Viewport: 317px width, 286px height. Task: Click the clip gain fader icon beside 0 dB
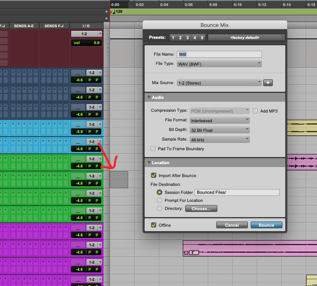186,252
